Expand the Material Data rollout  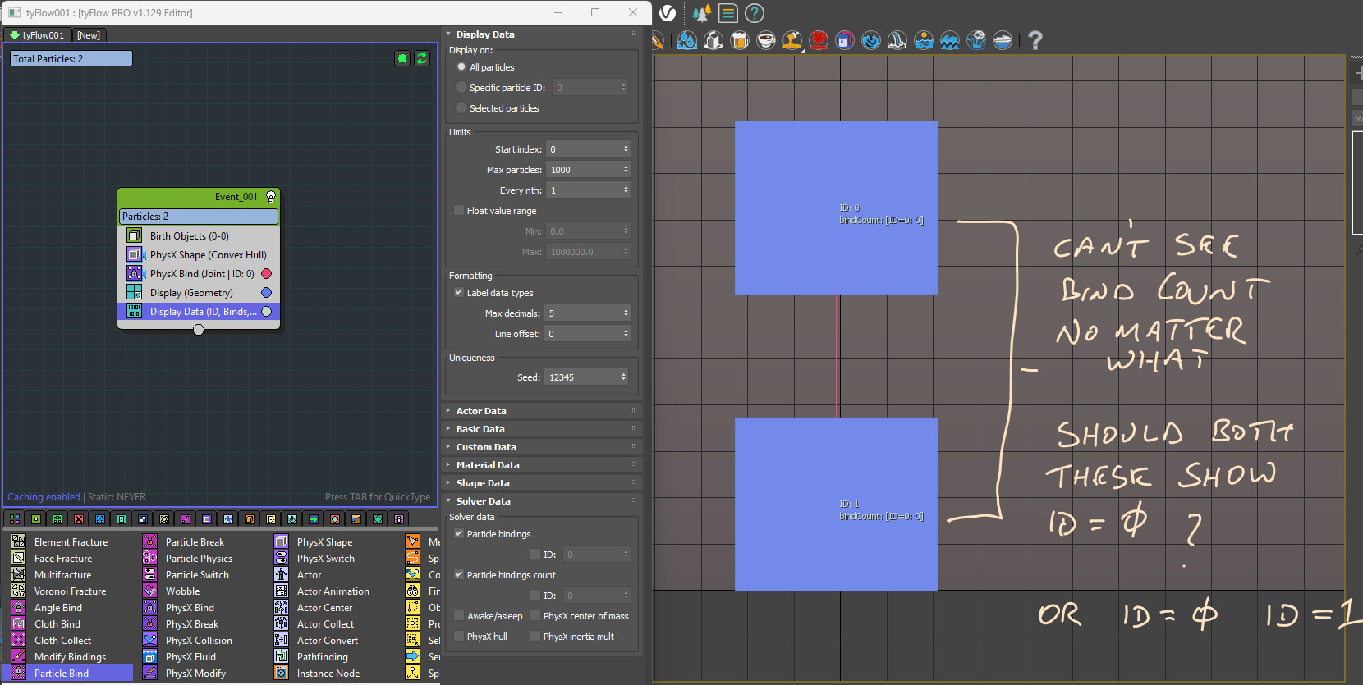click(x=488, y=465)
